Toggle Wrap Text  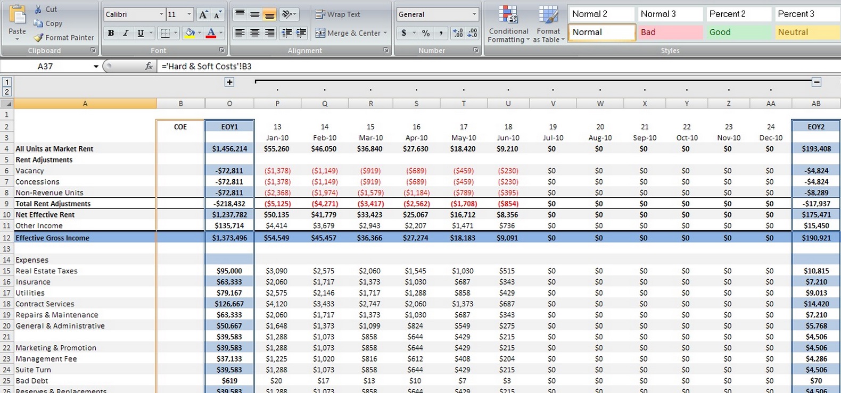click(x=338, y=14)
